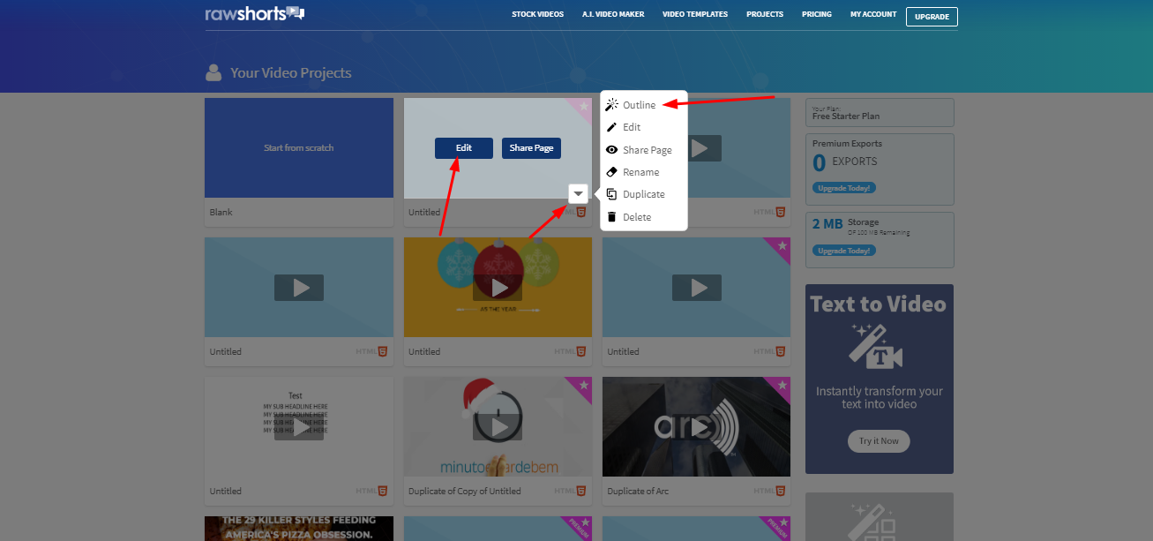1153x541 pixels.
Task: Click the HTML5 badge on the ornaments project
Action: point(570,351)
